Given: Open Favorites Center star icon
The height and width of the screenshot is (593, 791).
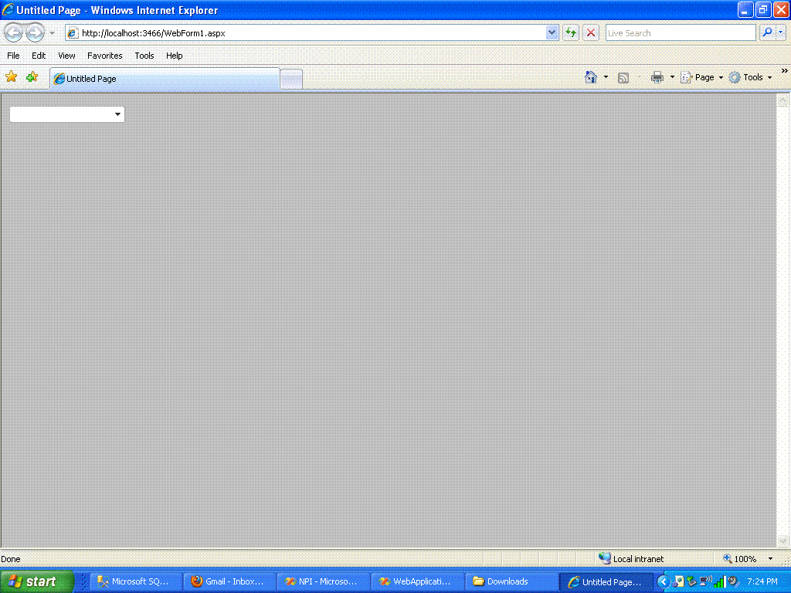Looking at the screenshot, I should [x=11, y=76].
